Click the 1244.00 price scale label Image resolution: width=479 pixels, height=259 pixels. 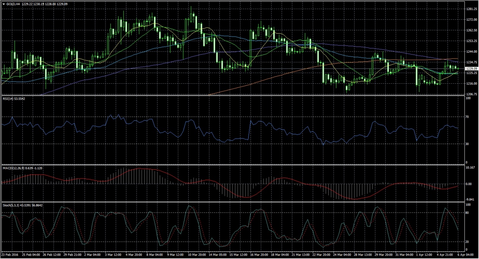pyautogui.click(x=471, y=51)
